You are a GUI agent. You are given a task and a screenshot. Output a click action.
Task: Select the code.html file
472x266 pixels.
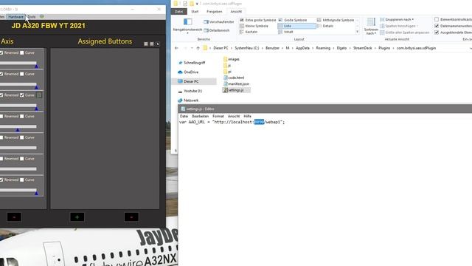[234, 78]
